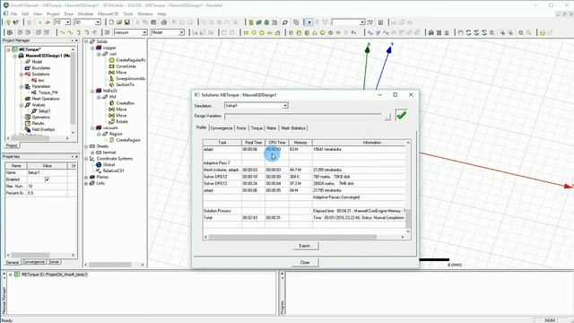Click the Close button in Solutions dialog

point(305,263)
